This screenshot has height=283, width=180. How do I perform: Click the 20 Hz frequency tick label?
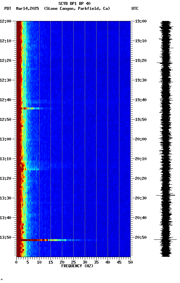click(62, 262)
